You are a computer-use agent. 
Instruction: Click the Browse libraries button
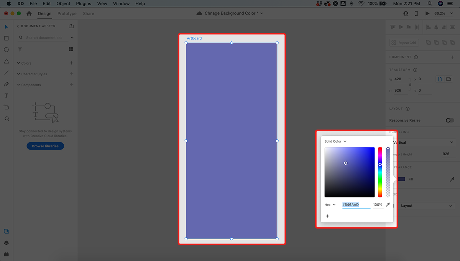pos(45,146)
